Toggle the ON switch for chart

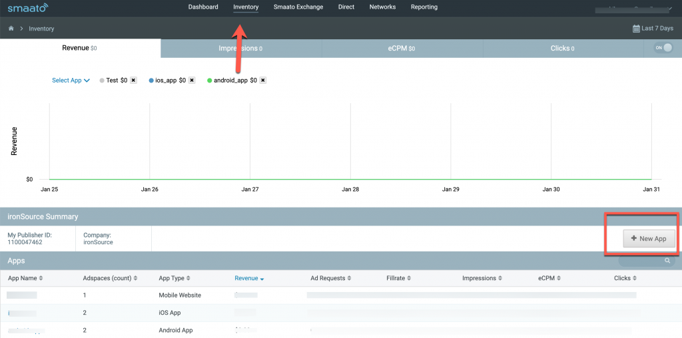[662, 48]
